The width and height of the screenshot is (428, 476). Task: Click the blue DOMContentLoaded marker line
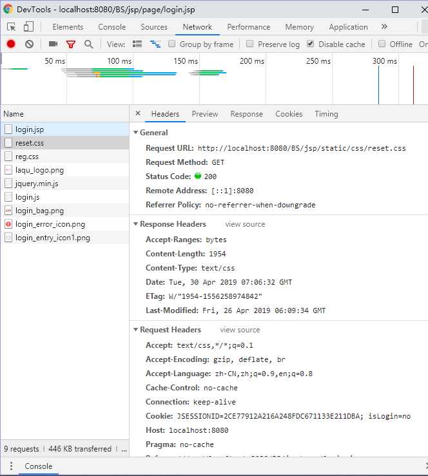tap(378, 85)
